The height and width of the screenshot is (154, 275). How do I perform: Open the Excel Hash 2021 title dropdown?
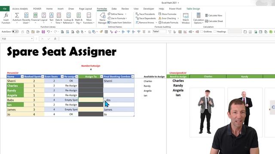tap(178, 3)
